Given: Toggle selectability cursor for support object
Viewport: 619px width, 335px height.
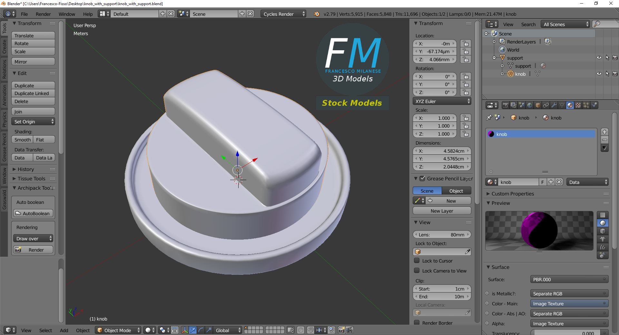Looking at the screenshot, I should click(607, 58).
